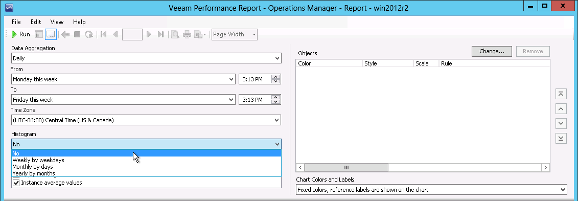Click the Print report icon
Screen dimensions: 578x201
point(187,34)
